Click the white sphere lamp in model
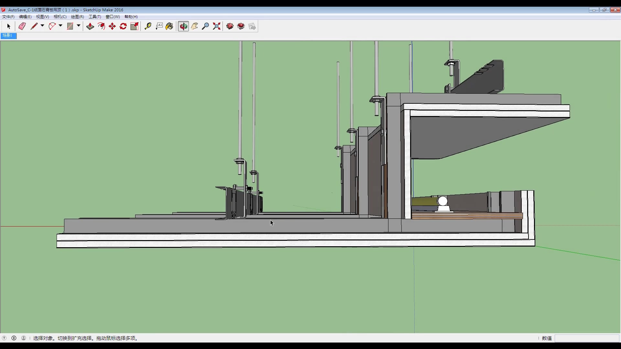The width and height of the screenshot is (621, 349). click(x=443, y=201)
